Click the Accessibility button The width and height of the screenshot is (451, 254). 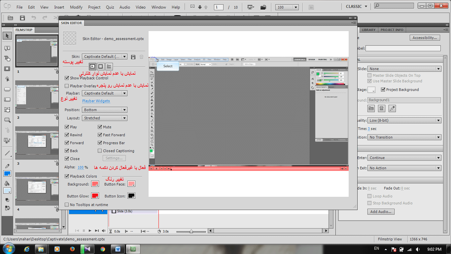click(x=425, y=38)
